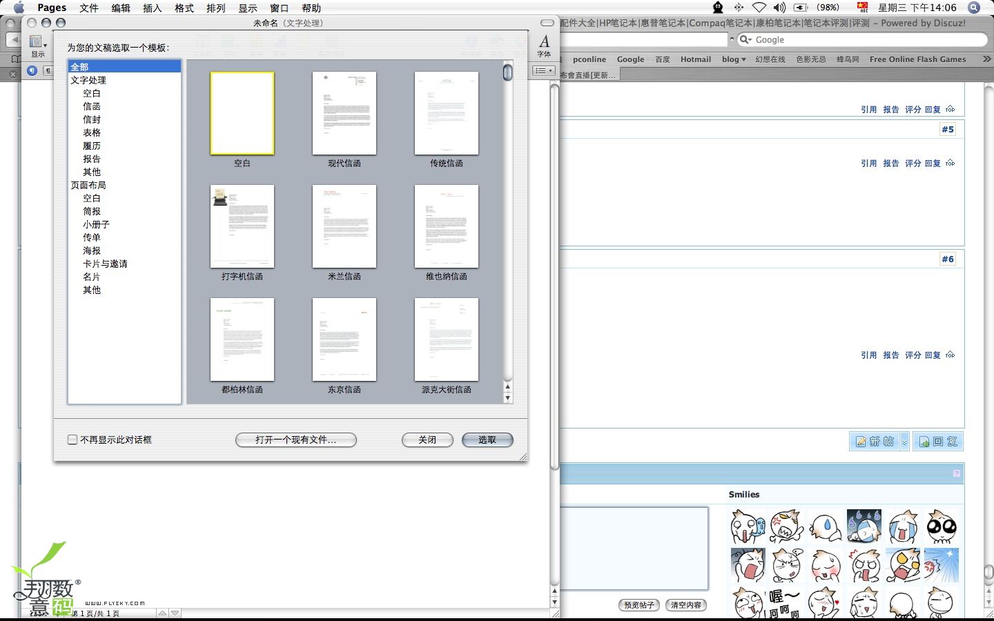Viewport: 994px width, 621px height.
Task: Open the 帮助 menu
Action: 311,8
